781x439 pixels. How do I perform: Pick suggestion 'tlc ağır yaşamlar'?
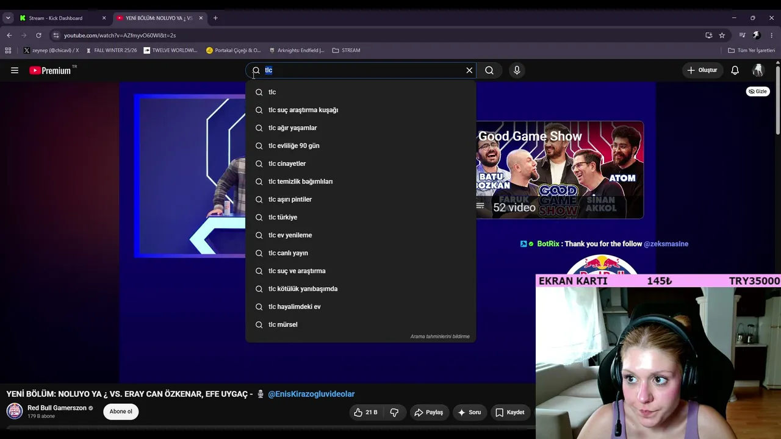pos(361,128)
